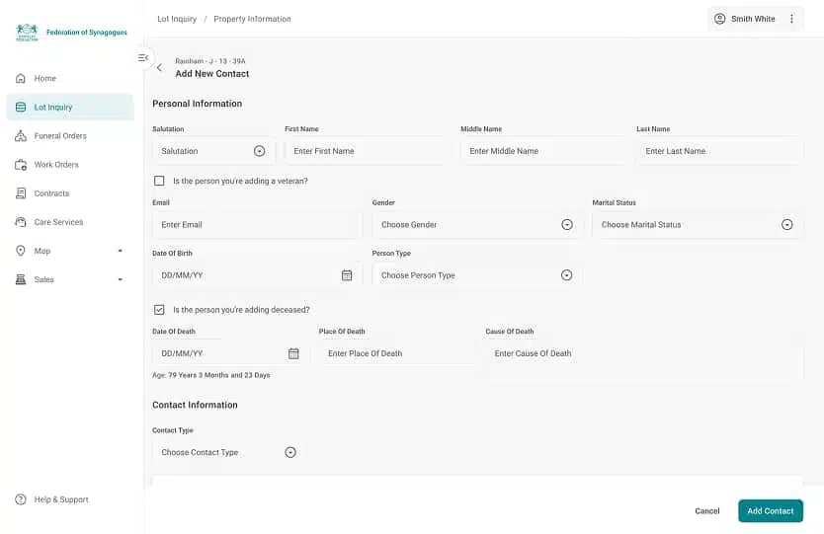This screenshot has width=824, height=534.
Task: Focus the Enter Email field
Action: coord(257,225)
